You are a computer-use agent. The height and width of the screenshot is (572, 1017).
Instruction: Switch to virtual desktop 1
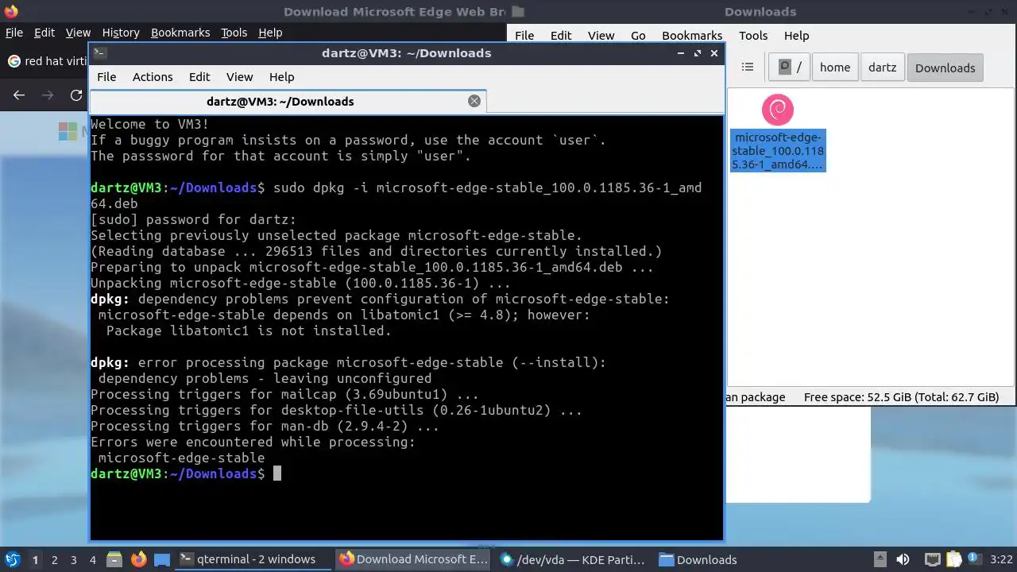[x=35, y=559]
